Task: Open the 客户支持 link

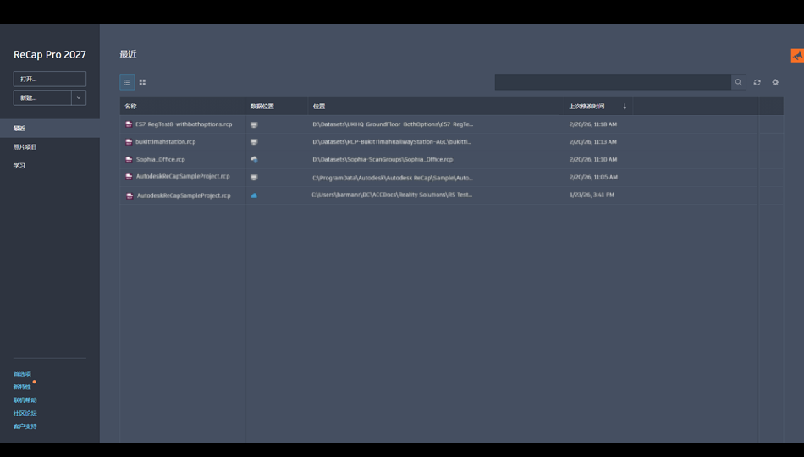Action: [x=25, y=427]
